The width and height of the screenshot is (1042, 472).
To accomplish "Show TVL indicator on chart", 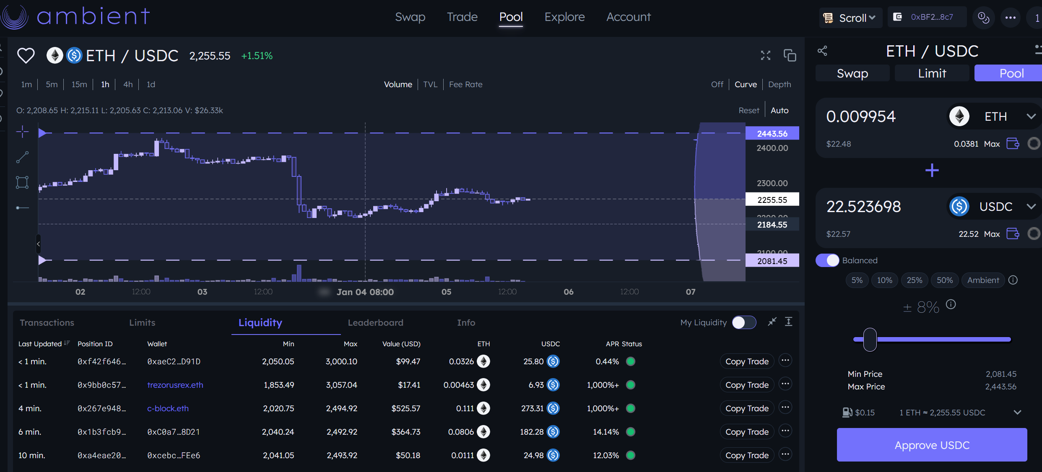I will point(430,84).
